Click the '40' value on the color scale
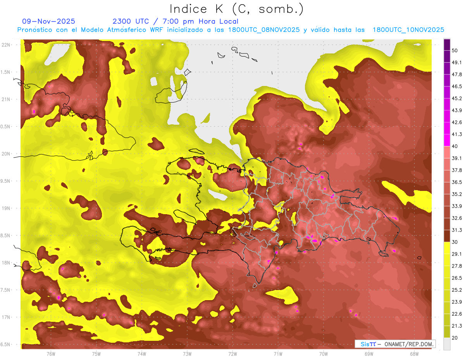The image size is (465, 359). [x=455, y=146]
